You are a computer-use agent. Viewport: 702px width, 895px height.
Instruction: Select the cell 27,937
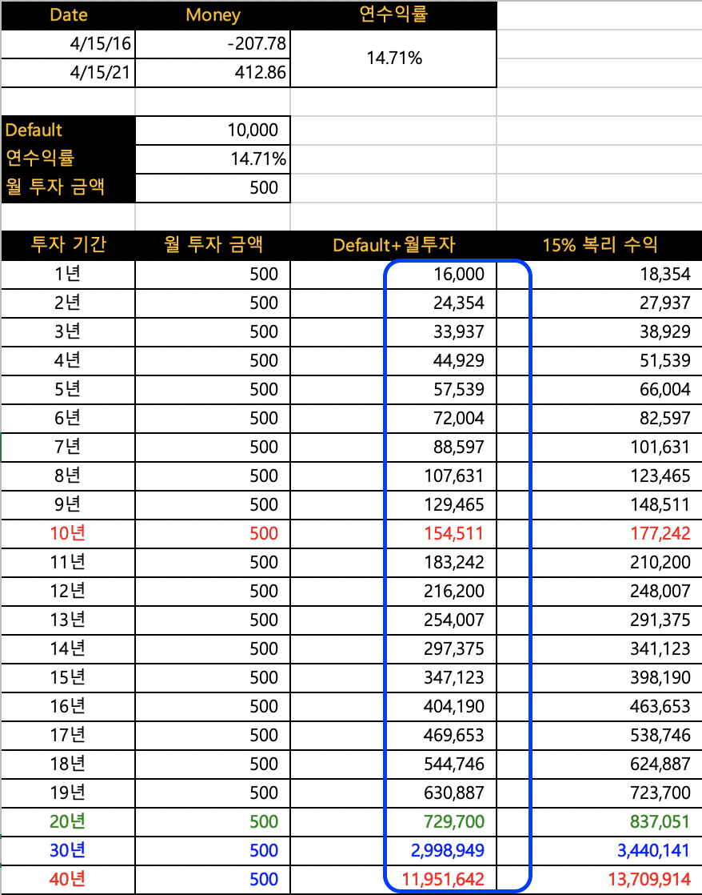coord(600,303)
